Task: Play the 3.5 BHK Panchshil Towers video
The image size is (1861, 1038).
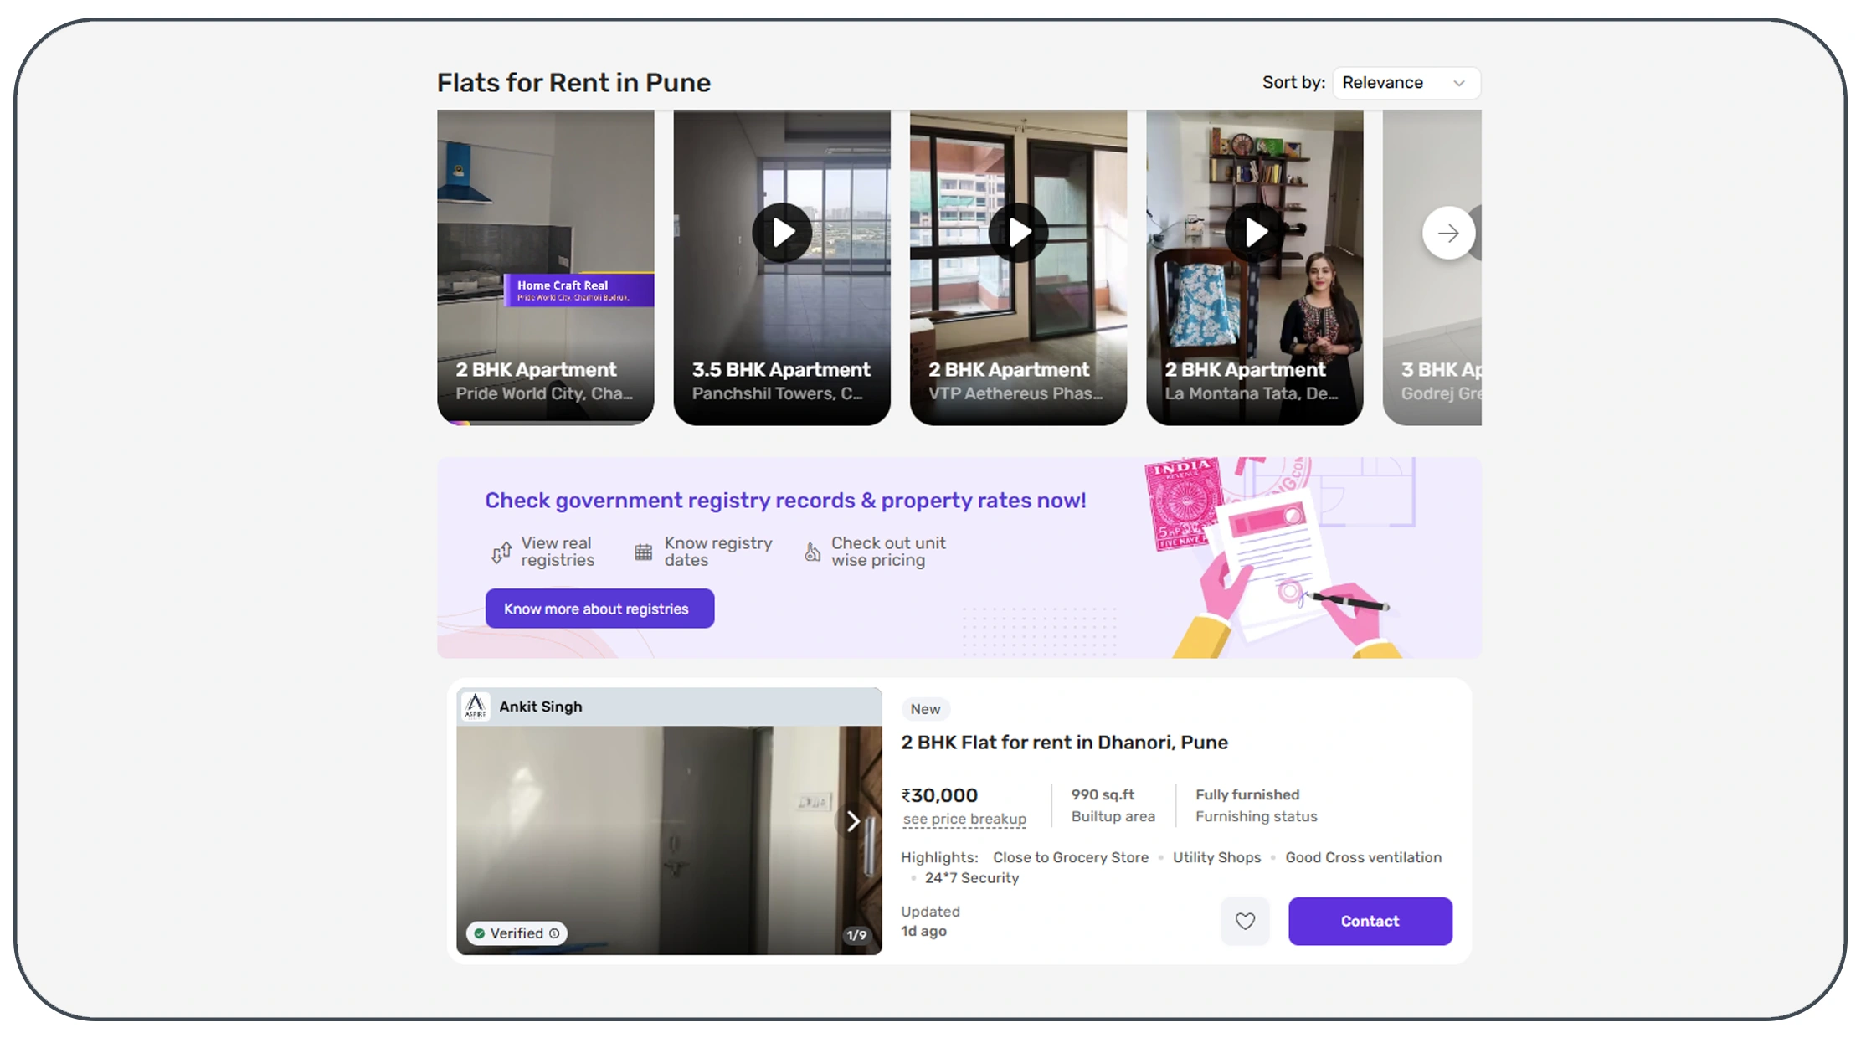Action: pyautogui.click(x=782, y=233)
